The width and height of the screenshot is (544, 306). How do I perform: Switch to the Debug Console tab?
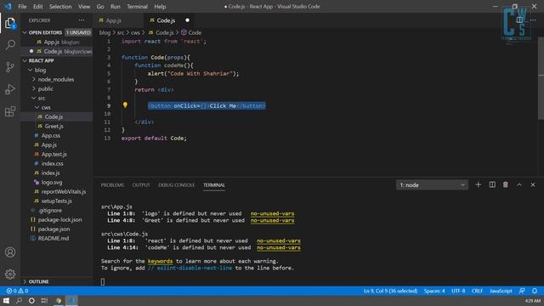(x=176, y=185)
